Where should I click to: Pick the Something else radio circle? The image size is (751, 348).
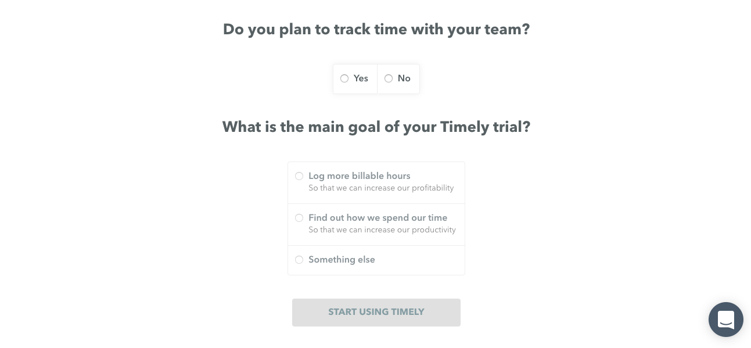click(x=299, y=260)
